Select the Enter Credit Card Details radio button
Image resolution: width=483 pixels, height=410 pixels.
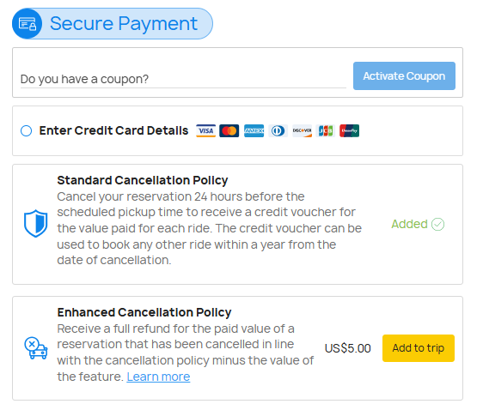pos(26,130)
